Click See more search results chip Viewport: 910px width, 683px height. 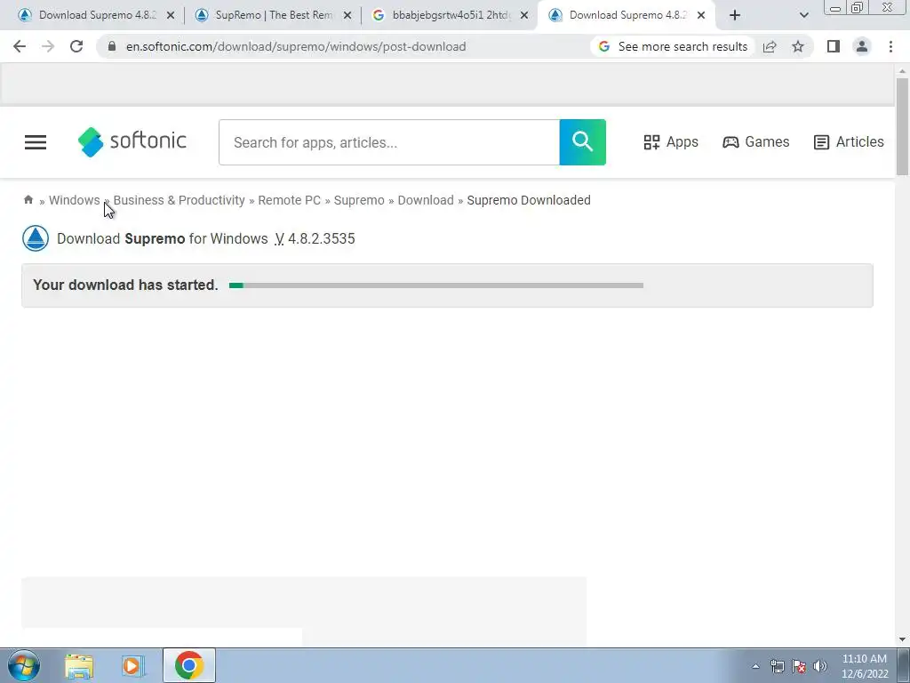pos(674,46)
